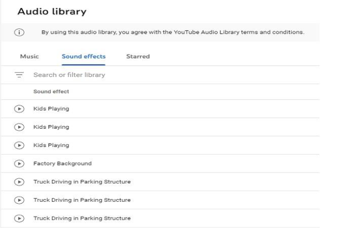Click the first Kids Playing track title
The image size is (362, 228).
51,109
